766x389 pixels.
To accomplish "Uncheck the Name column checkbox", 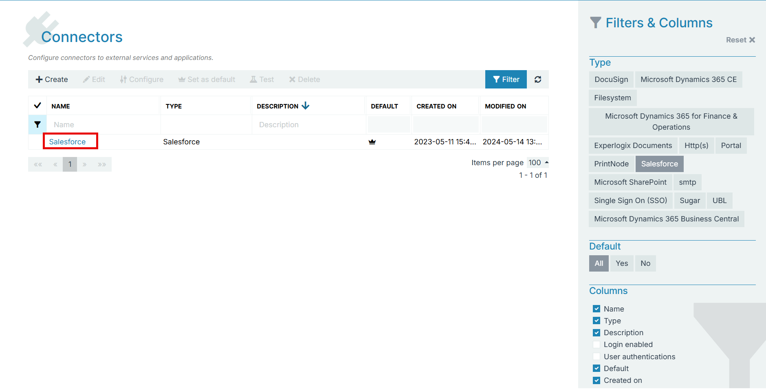I will 597,309.
